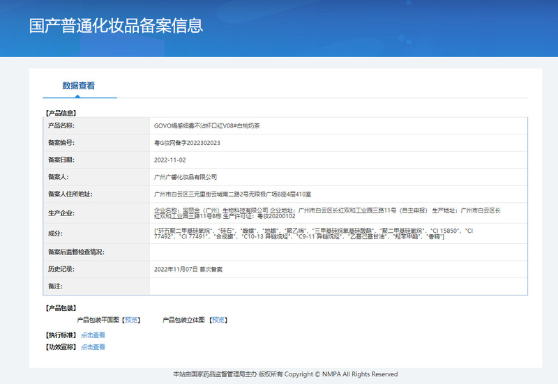
Task: Click the 备案人 label cell
Action: [96, 177]
